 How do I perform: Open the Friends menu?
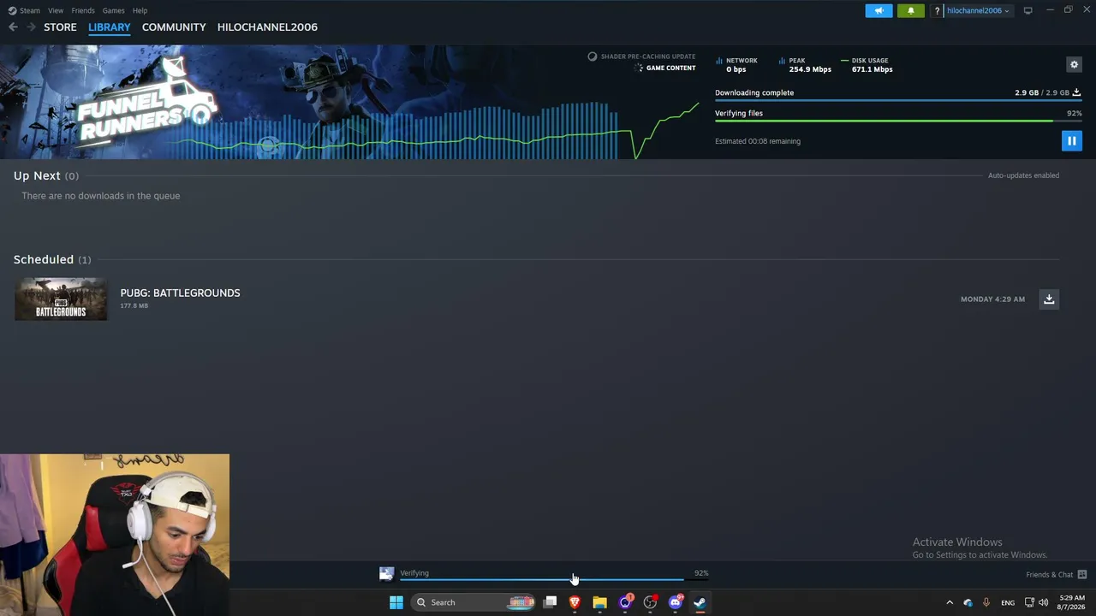83,10
